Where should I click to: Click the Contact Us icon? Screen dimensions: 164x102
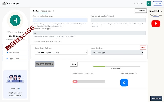coord(20,88)
